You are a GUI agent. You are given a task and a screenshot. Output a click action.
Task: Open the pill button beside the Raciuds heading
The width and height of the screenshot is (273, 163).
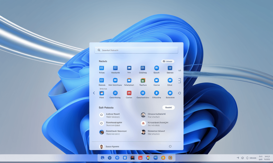click(x=168, y=61)
